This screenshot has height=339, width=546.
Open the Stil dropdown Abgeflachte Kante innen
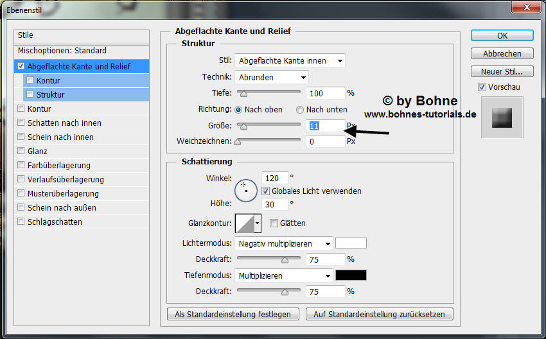point(290,61)
